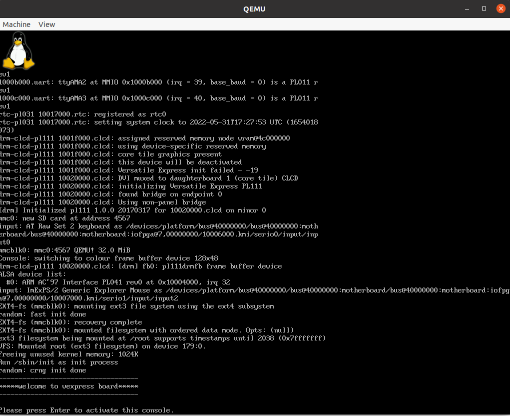Click 'ALSA device list:' line

click(33, 274)
